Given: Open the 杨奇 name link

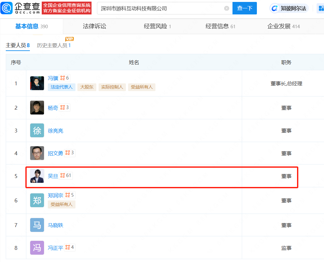Looking at the screenshot, I should [53, 108].
